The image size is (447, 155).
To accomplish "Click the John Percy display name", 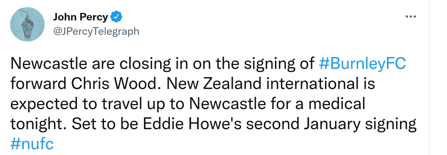I will click(80, 17).
